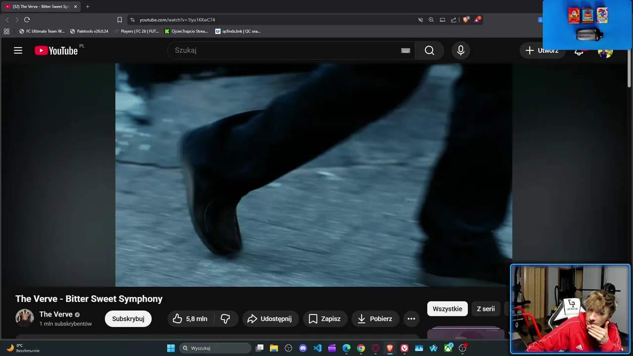The height and width of the screenshot is (356, 633).
Task: Open the YouTube hamburger guide menu
Action: (x=18, y=50)
